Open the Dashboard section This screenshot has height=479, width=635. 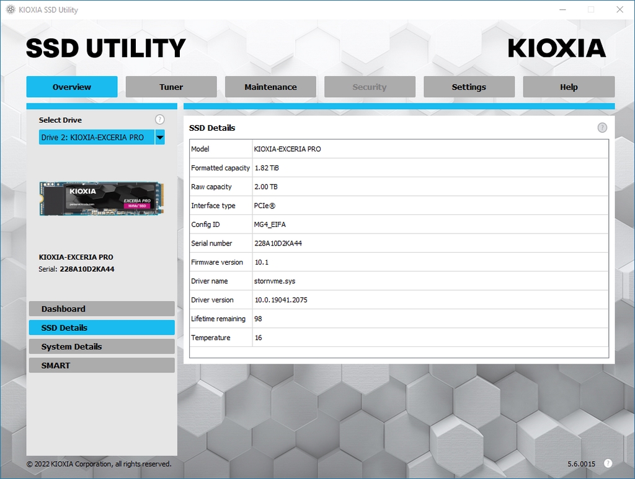(x=102, y=309)
